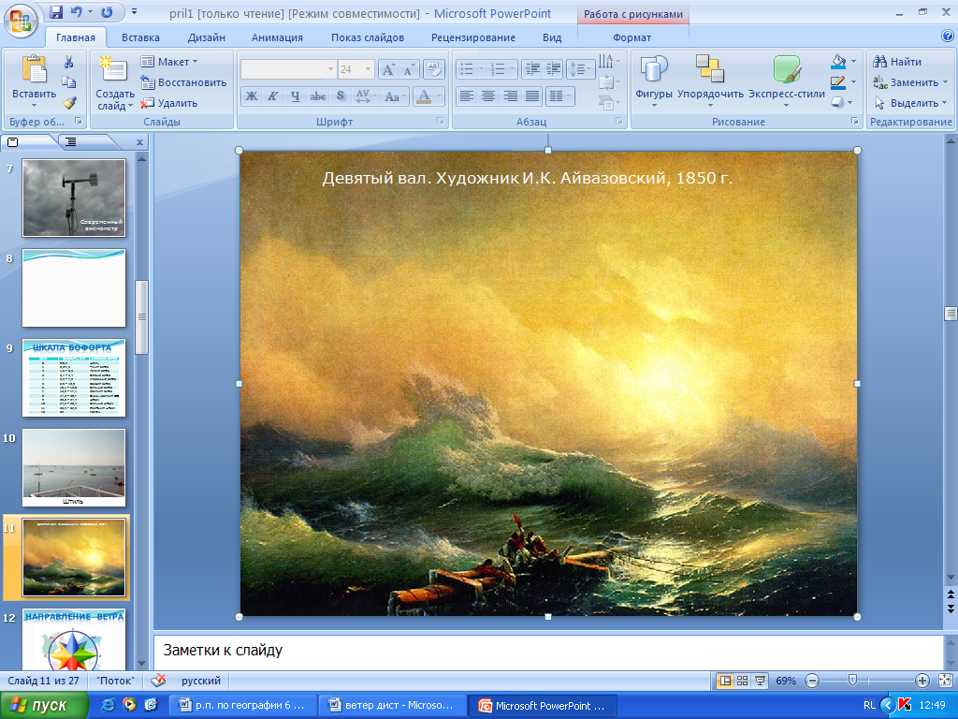Start slide show from status bar icon
Image resolution: width=958 pixels, height=719 pixels.
760,681
